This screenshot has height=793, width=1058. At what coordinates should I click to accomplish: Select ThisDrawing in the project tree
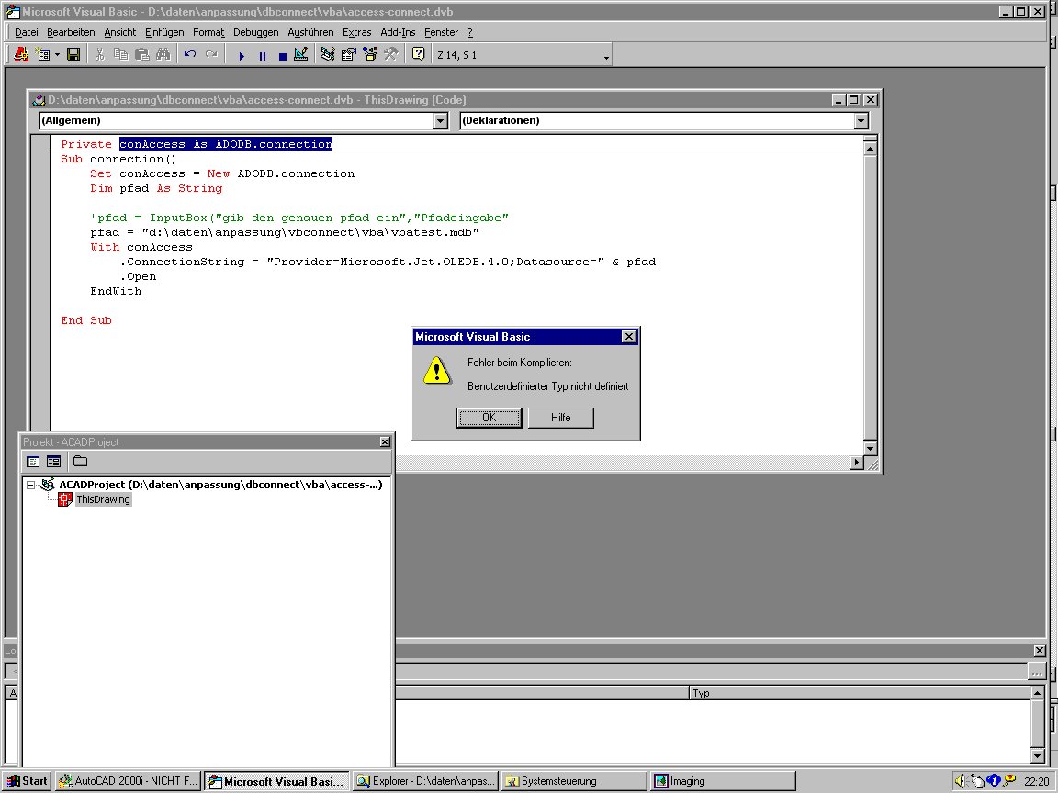click(x=103, y=499)
